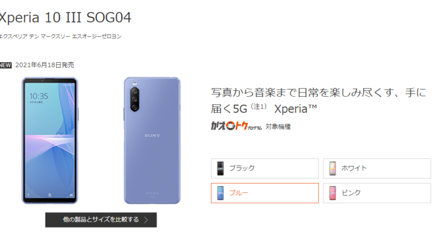Screen dimensions: 440x247
Task: Click the triple camera lens on rear image
Action: tap(135, 99)
